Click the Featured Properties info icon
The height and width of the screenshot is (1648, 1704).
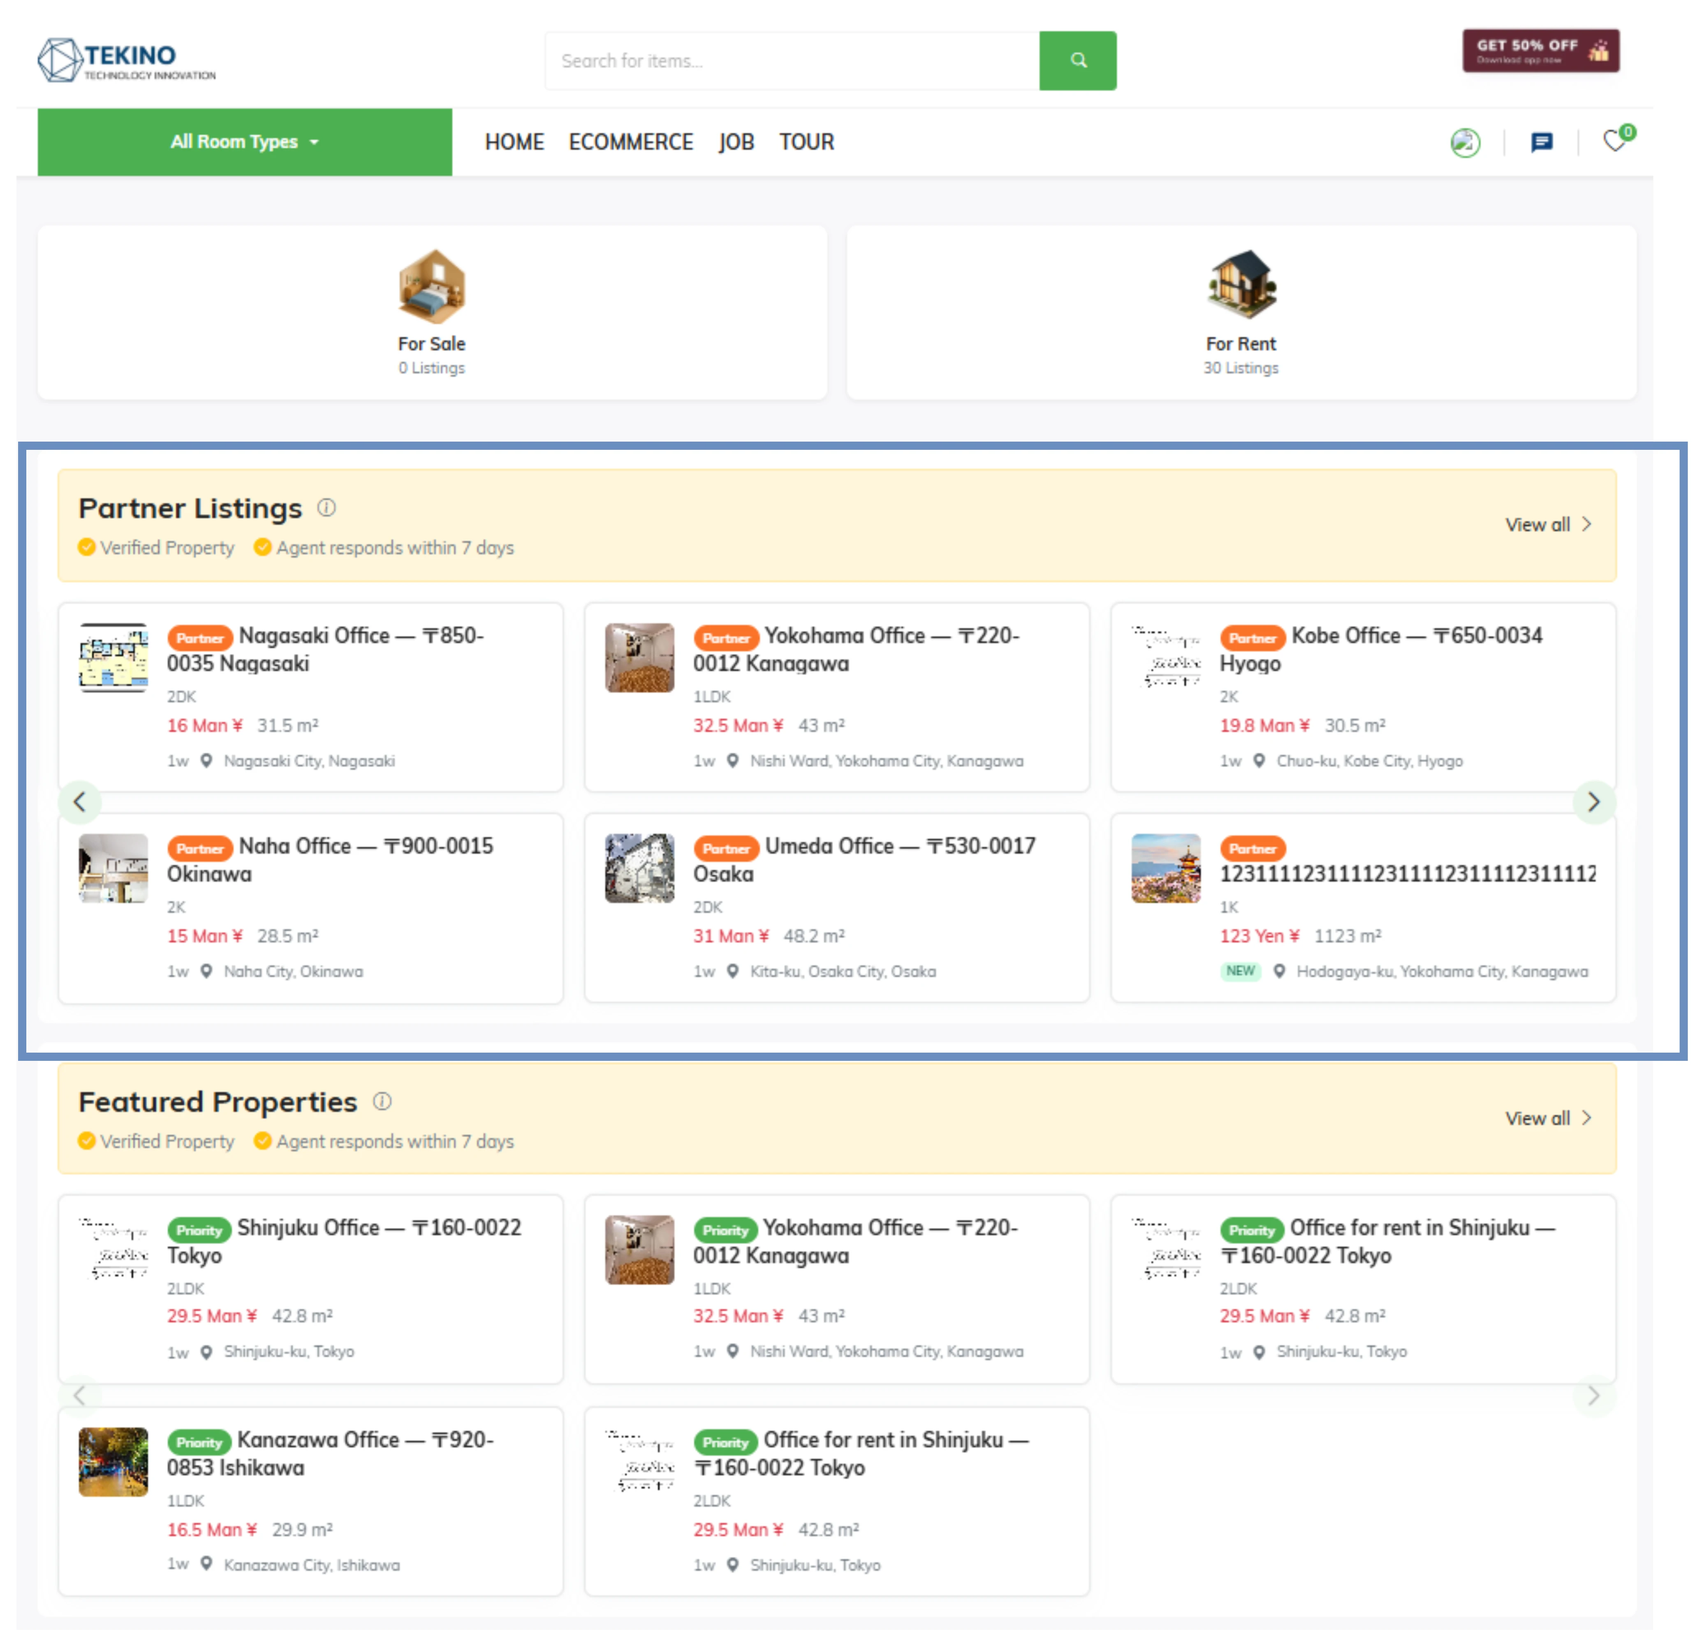[x=382, y=1101]
